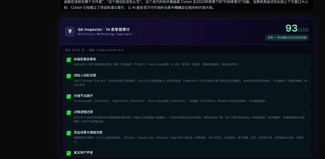Expand the 创始人动机深度 audit item title
325x159 pixels.
coord(85,75)
